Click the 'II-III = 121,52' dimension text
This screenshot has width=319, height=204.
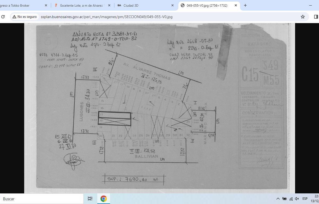click(x=142, y=151)
